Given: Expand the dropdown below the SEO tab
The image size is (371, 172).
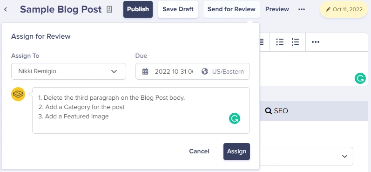Looking at the screenshot, I should pos(306,156).
